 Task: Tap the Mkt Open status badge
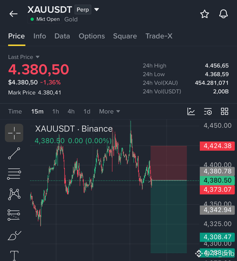pos(45,19)
